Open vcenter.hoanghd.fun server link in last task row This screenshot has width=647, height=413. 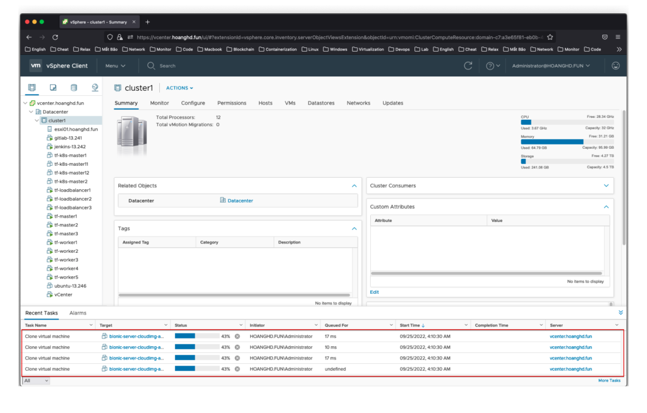coord(571,369)
